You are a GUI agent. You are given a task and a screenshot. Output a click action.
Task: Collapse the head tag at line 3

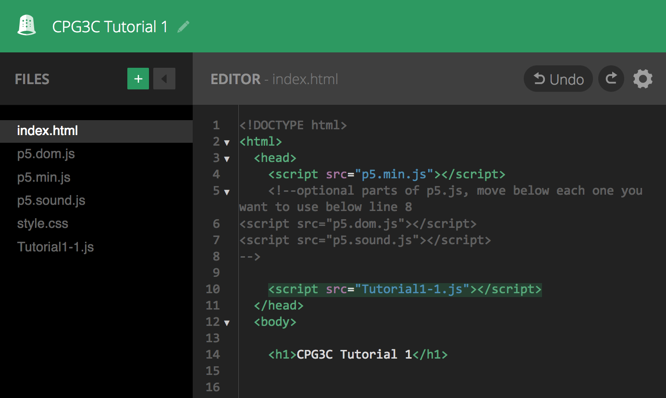pos(227,159)
